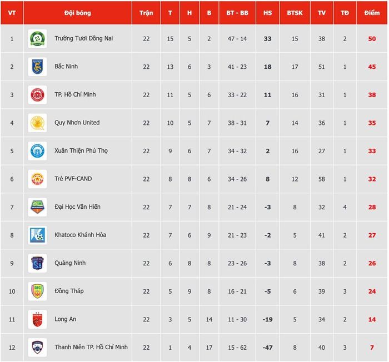Sort by the BT - BB header
Image resolution: width=389 pixels, height=362 pixels.
237,13
